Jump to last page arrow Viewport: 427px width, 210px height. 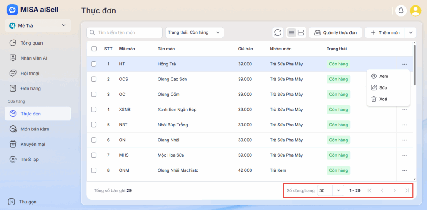[407, 190]
